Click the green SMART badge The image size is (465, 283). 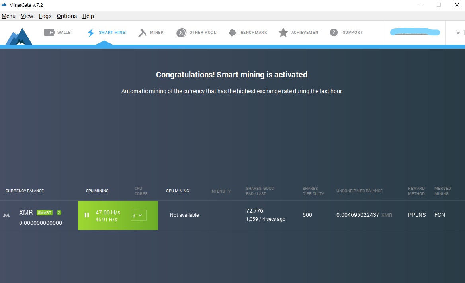coord(45,212)
